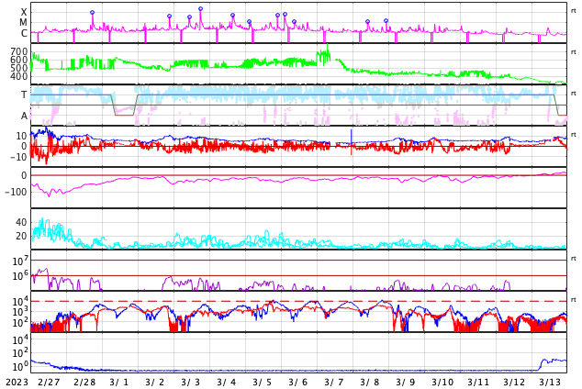Click the 400 tick on the green speed panel

point(19,77)
